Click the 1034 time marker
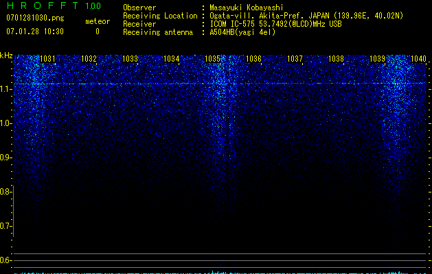 coord(172,59)
